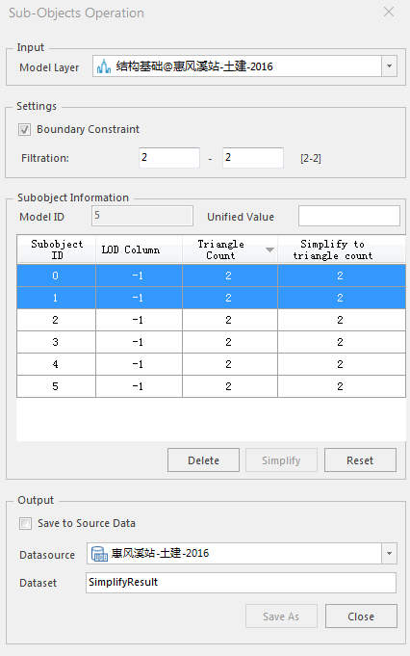Select the row with Subobject ID 3
Viewport: 410px width, 656px height.
211,342
